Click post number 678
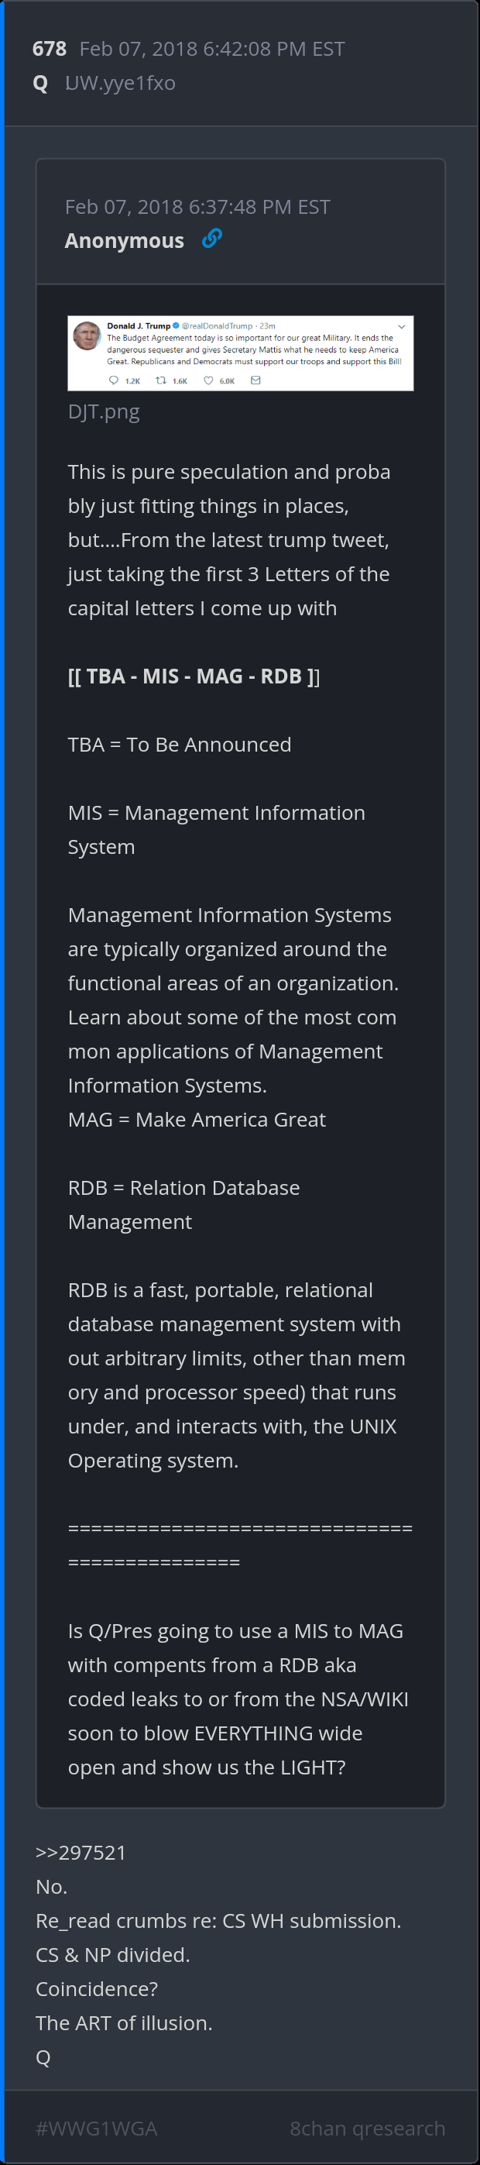This screenshot has width=480, height=2165. (50, 49)
